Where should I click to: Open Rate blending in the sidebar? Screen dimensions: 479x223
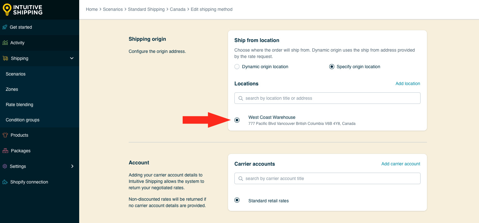point(19,104)
